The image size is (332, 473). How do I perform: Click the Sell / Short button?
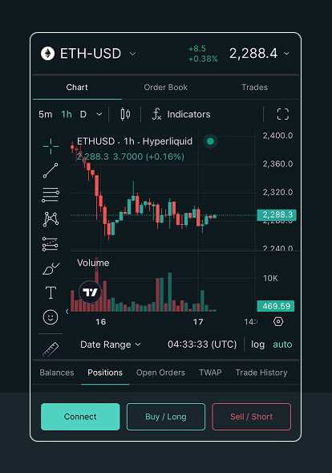pyautogui.click(x=251, y=417)
